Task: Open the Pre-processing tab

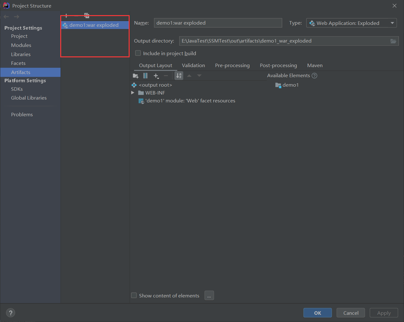Action: pyautogui.click(x=232, y=66)
